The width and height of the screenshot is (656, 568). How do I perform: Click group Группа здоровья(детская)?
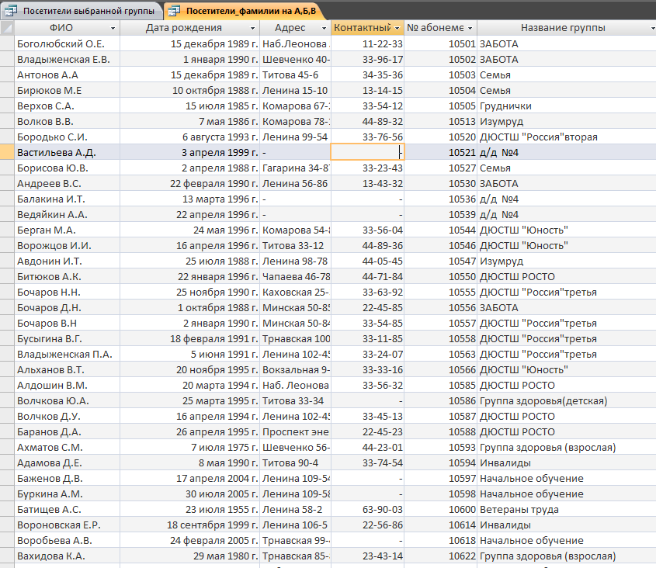(567, 400)
